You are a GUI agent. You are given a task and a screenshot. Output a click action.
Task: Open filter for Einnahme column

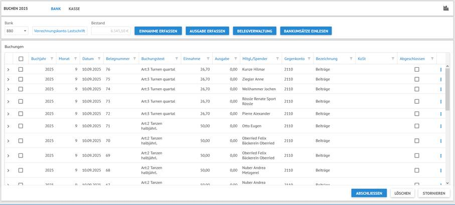click(208, 59)
